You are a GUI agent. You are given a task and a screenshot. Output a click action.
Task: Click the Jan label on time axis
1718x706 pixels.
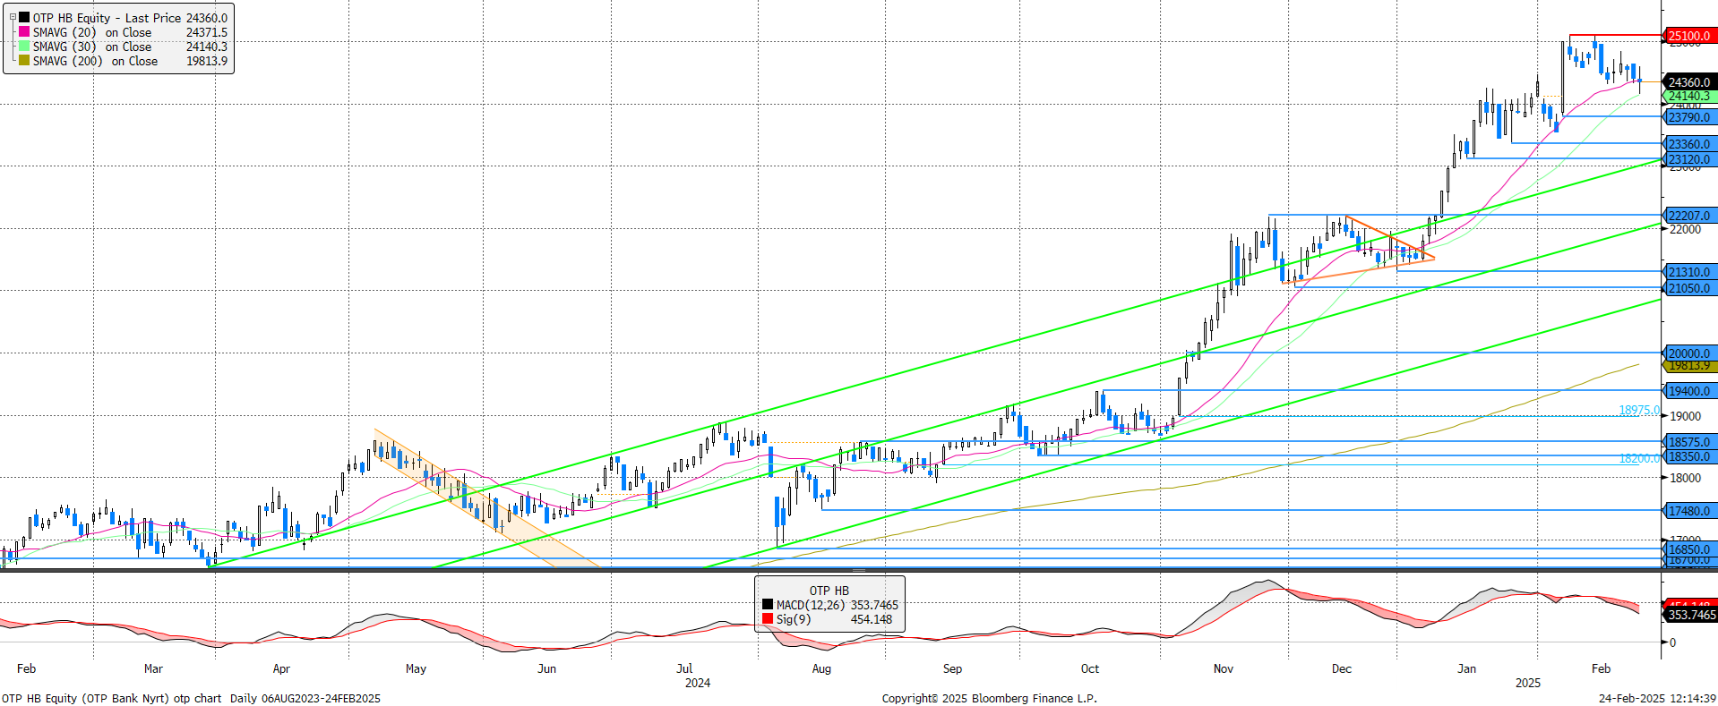tap(1466, 668)
